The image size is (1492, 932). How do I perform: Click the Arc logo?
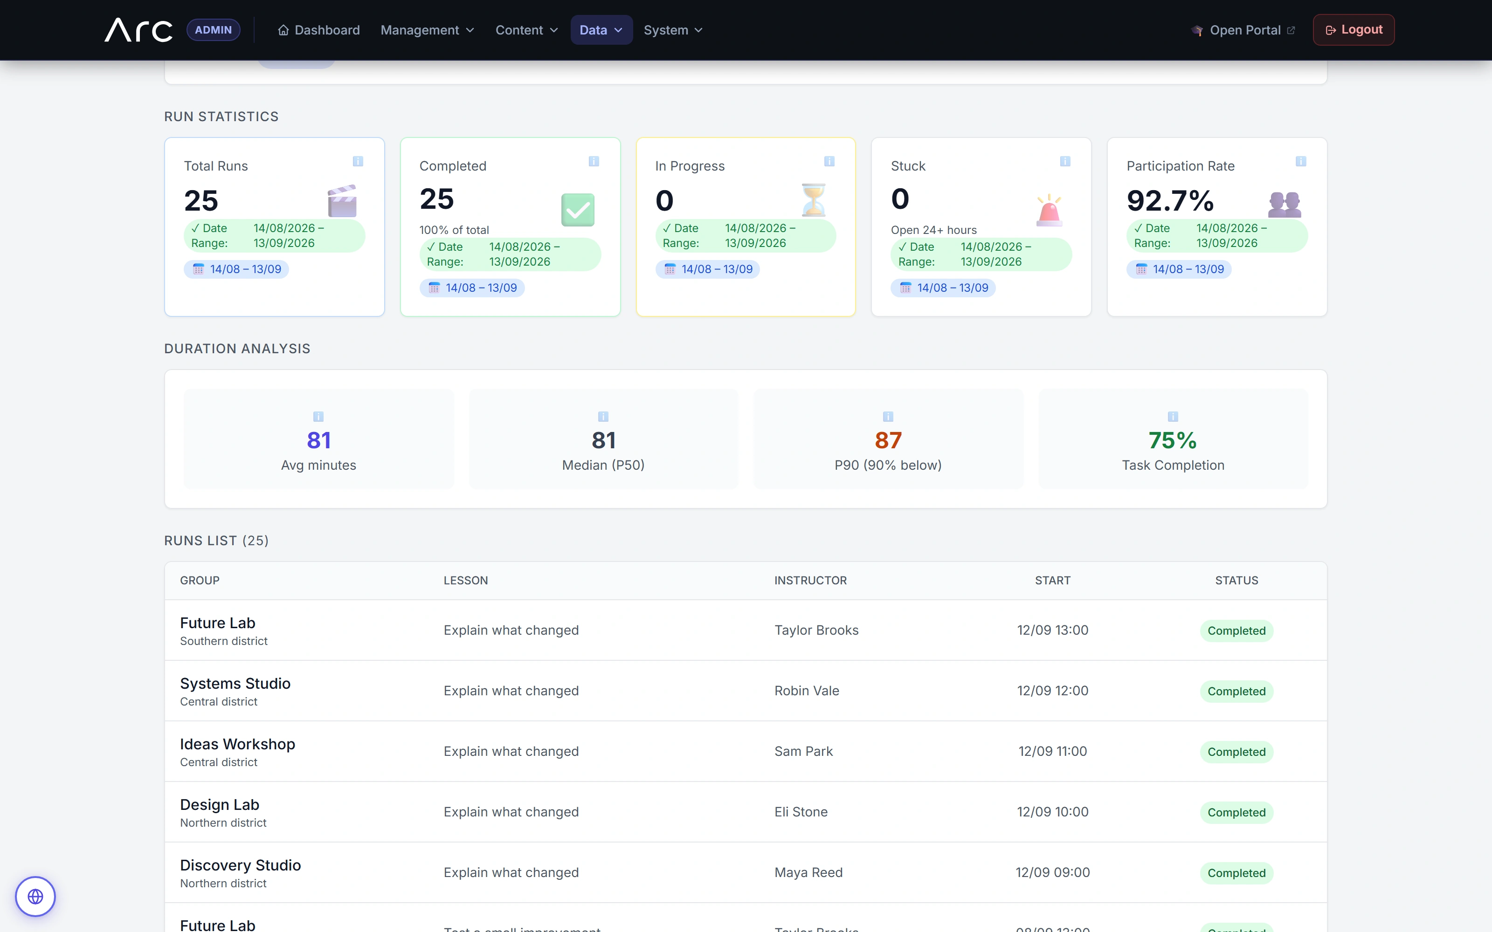pos(139,29)
